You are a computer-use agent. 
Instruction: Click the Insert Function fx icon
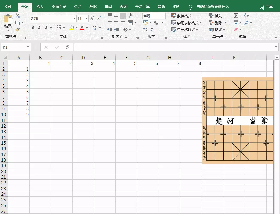coord(67,47)
